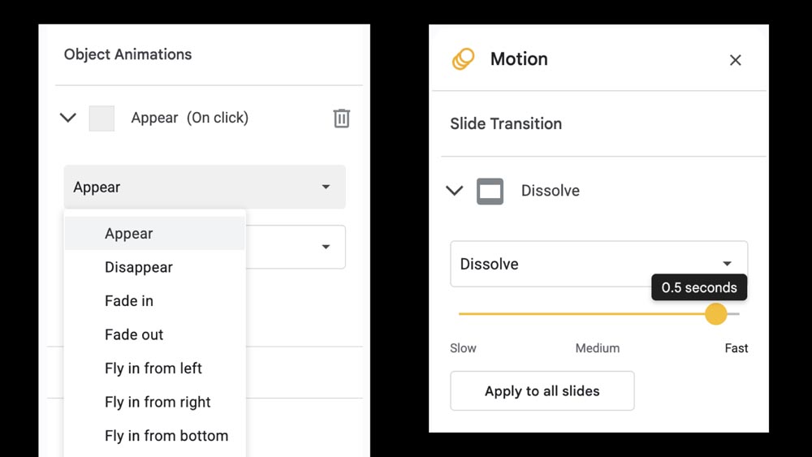Open the Appear animation type dropdown
Screen dimensions: 812x457
tap(205, 188)
